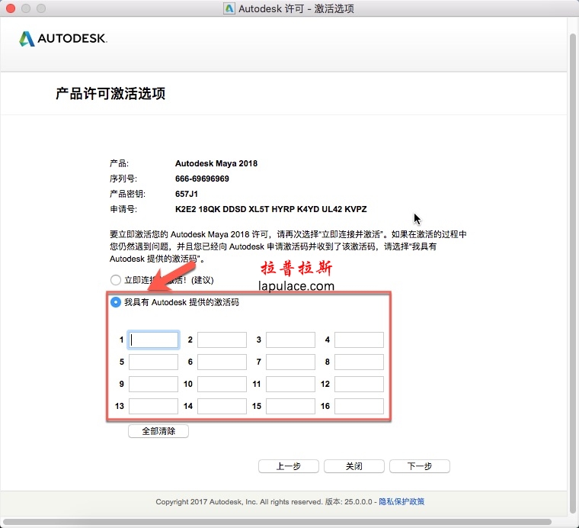Click the serial number 666-69696969
Image resolution: width=579 pixels, height=528 pixels.
(202, 179)
